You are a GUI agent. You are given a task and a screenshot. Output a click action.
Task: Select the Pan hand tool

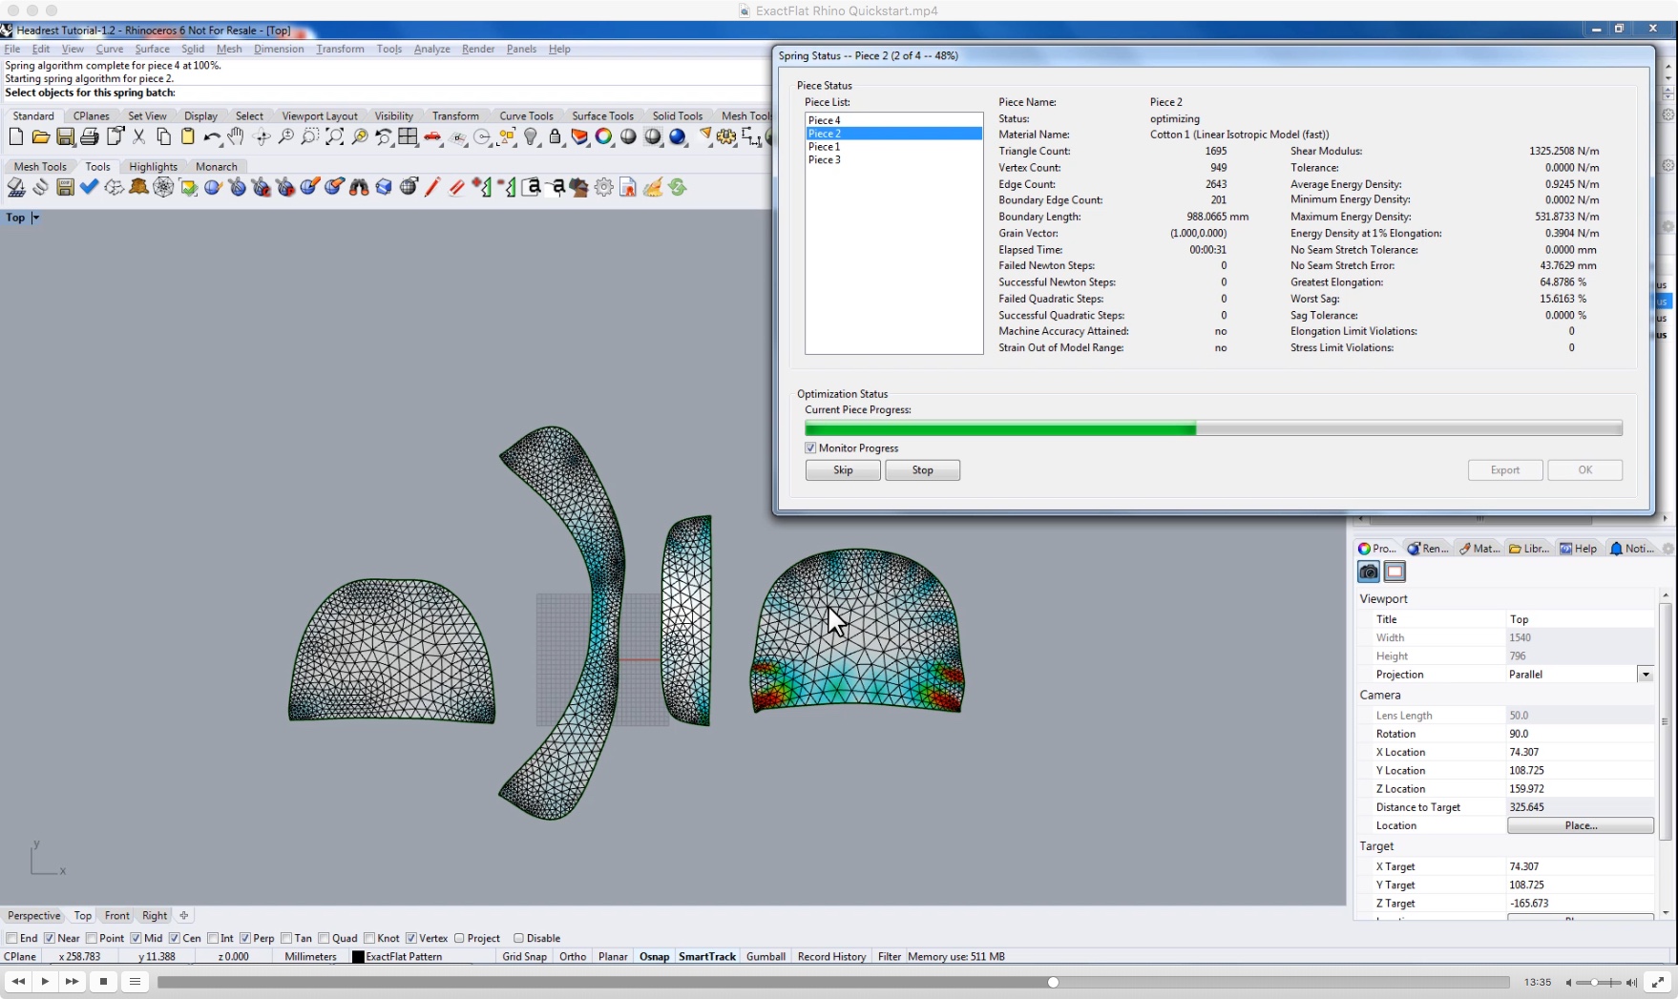coord(236,137)
